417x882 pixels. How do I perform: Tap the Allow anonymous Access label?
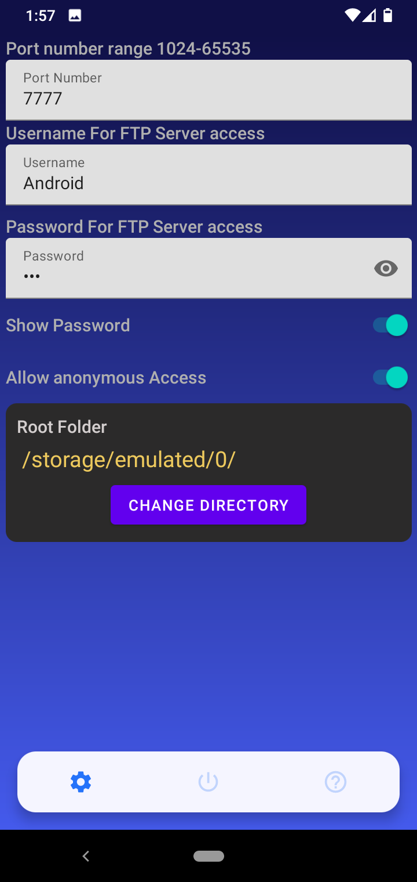(106, 378)
